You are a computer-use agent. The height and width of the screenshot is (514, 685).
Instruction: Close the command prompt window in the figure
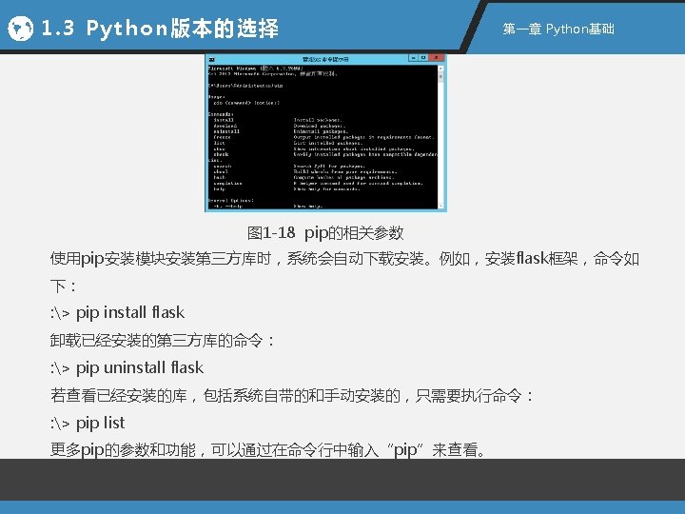click(x=436, y=58)
